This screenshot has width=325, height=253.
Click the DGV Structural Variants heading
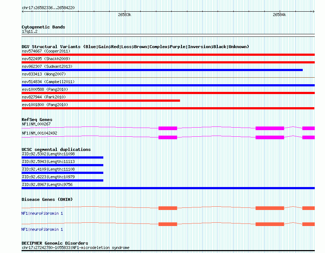click(135, 47)
